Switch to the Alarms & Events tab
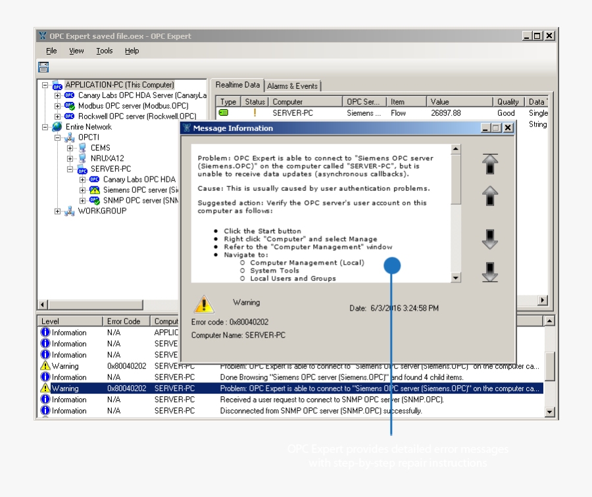The height and width of the screenshot is (497, 592). (293, 86)
